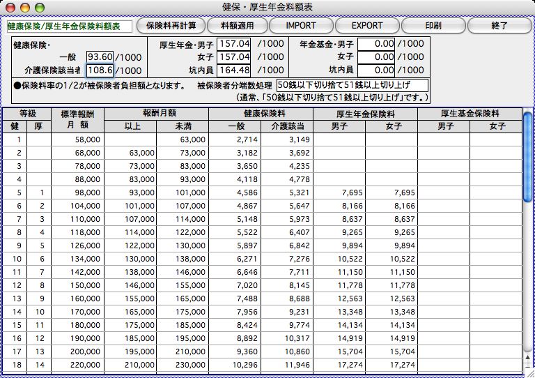Click the 3,149 介護該当 premium cell
This screenshot has height=378, width=535.
(287, 139)
